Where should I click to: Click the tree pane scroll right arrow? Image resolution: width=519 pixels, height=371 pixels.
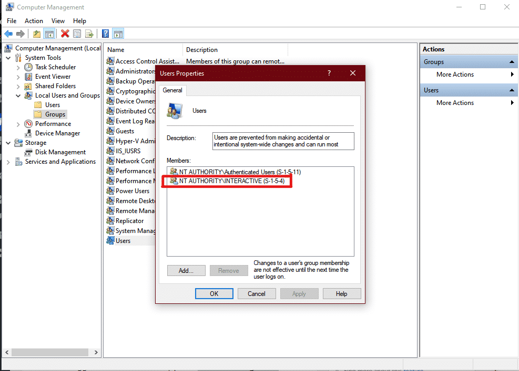pos(96,353)
